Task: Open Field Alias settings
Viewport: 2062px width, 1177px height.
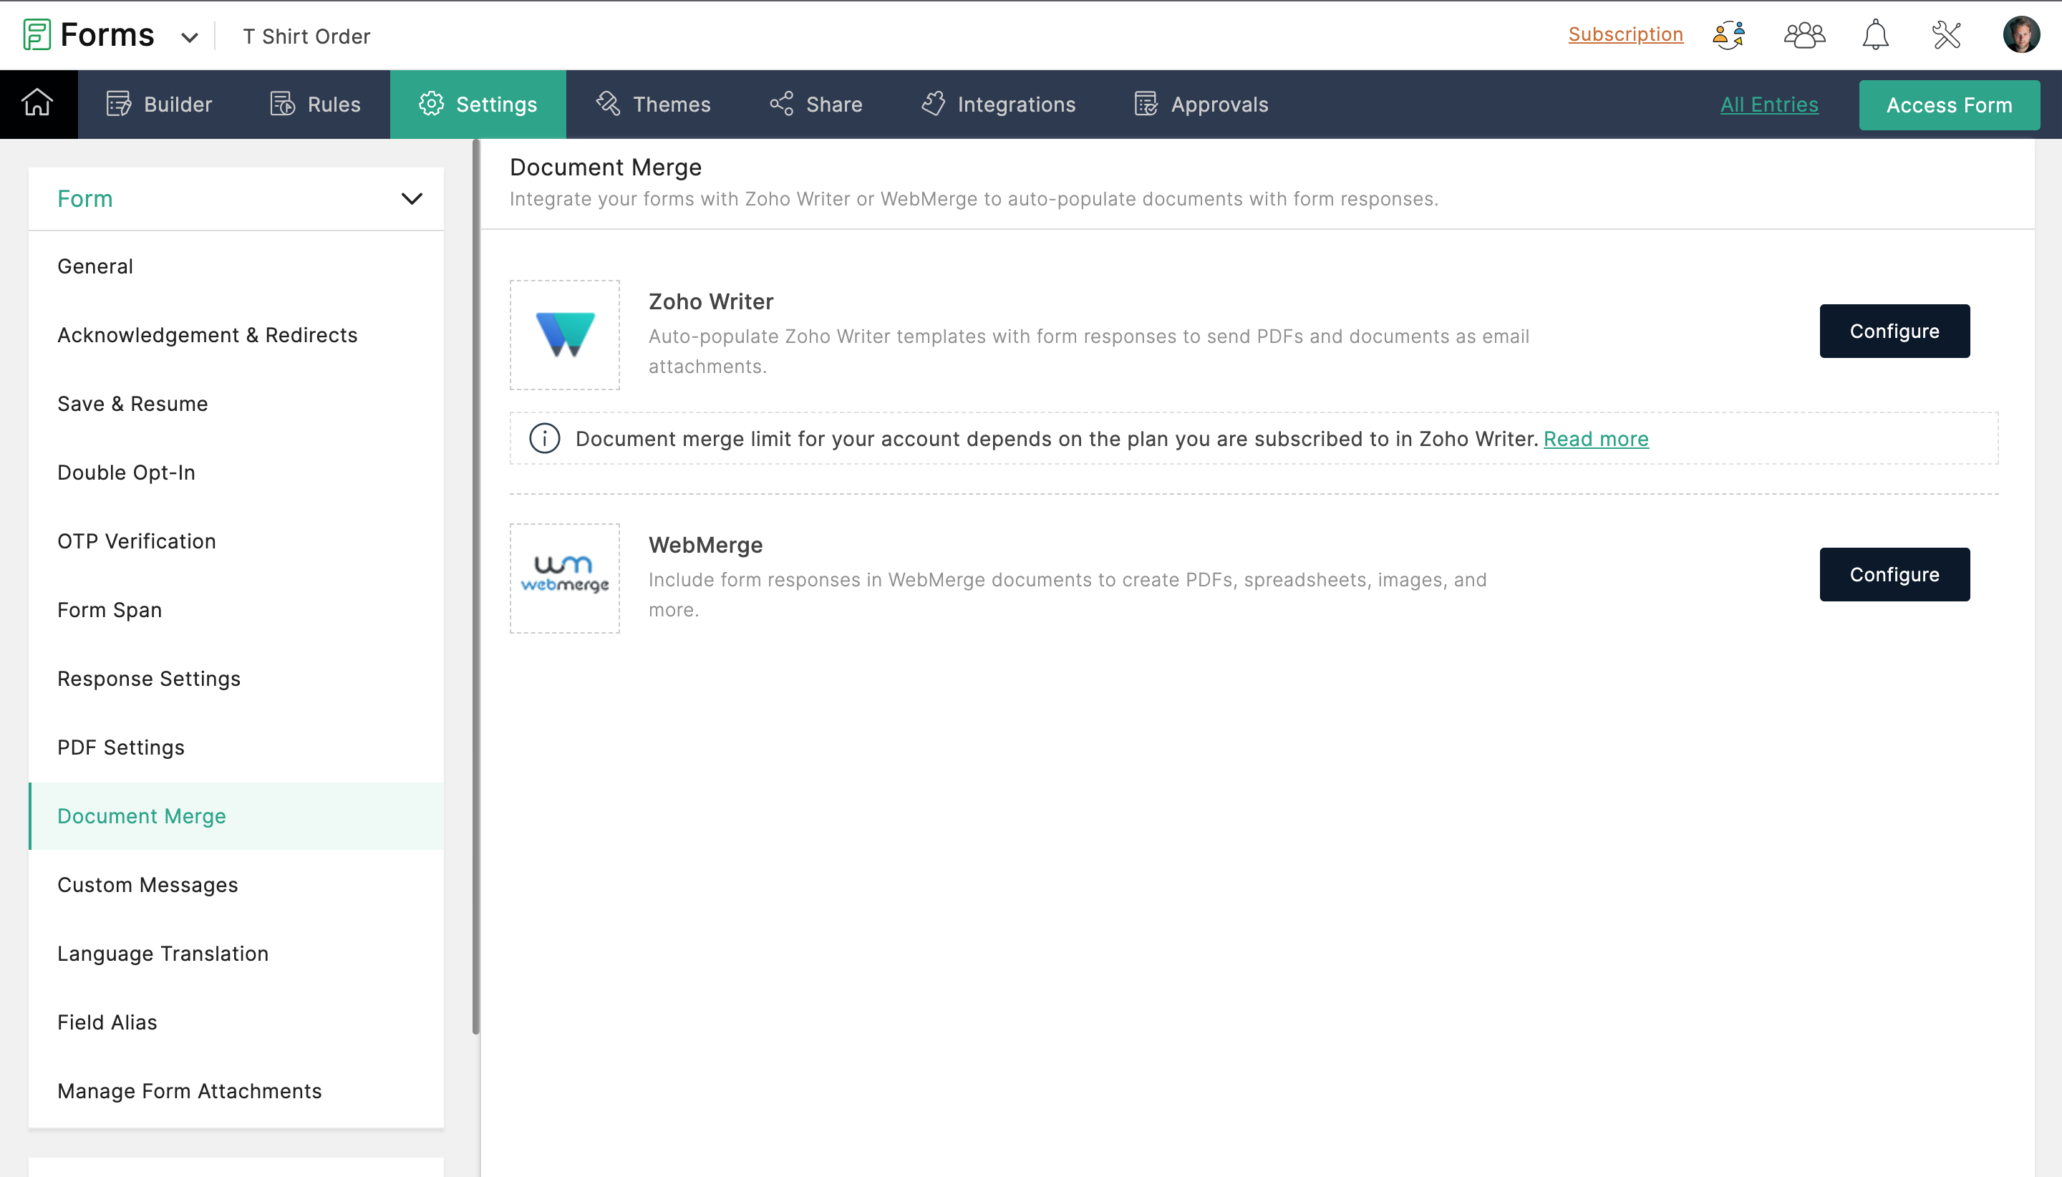Action: (236, 1022)
